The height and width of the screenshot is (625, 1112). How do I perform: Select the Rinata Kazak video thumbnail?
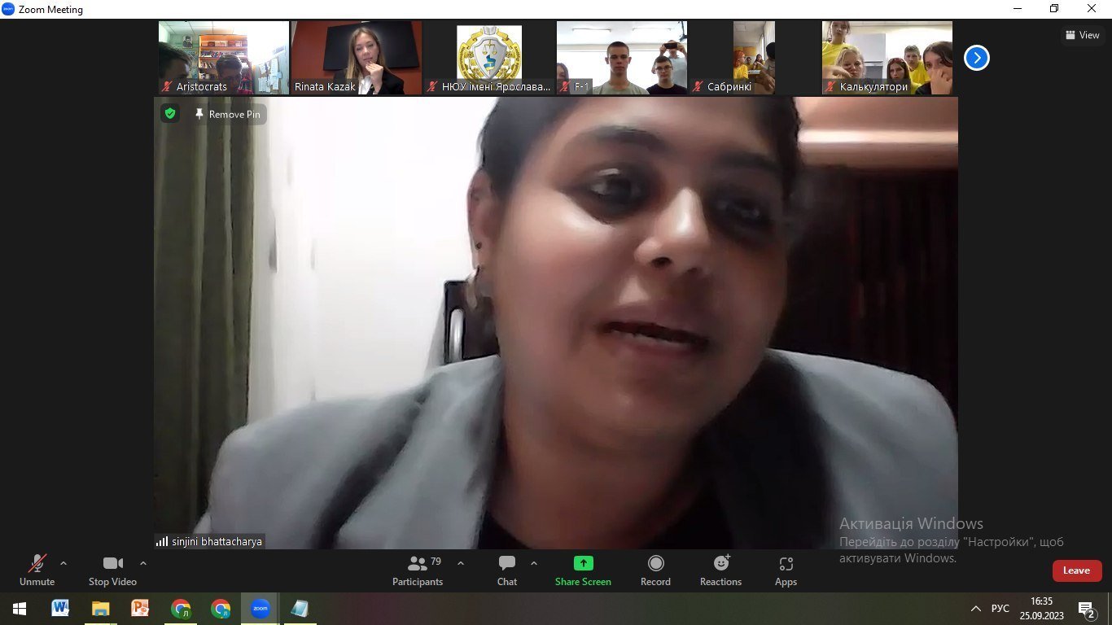point(357,58)
